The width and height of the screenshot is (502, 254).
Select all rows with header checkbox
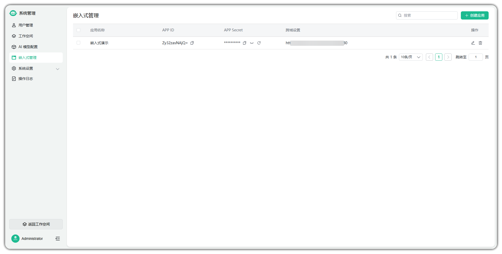click(78, 30)
